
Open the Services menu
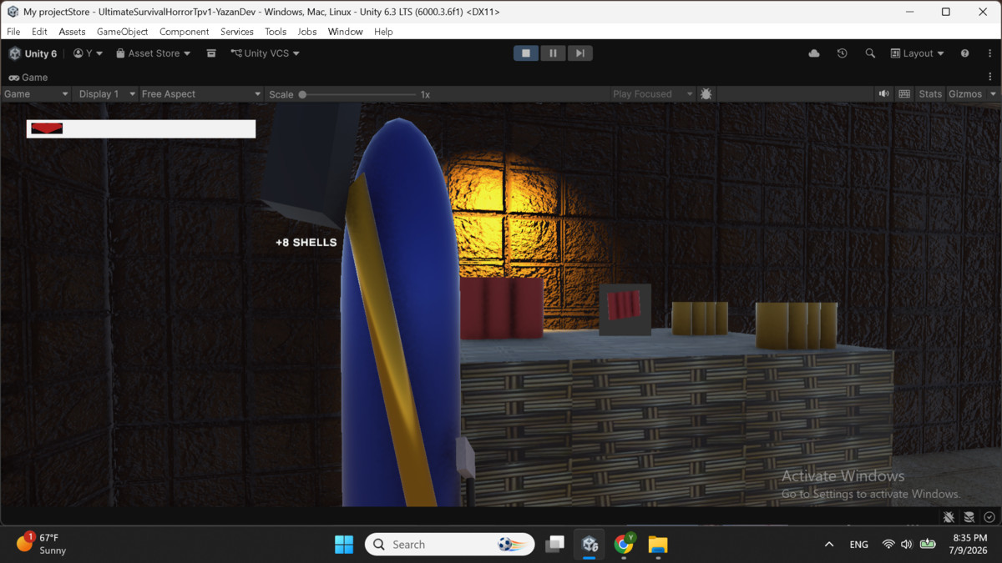[237, 32]
